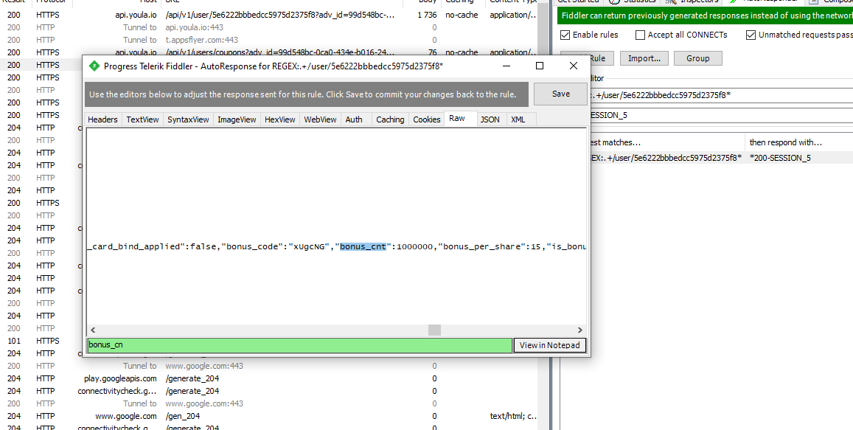This screenshot has height=430, width=853.
Task: Switch to the TextView tab
Action: pos(142,119)
